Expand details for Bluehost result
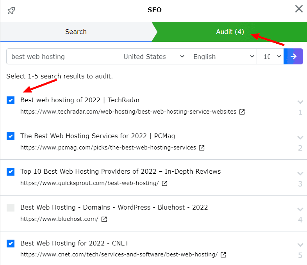307x265 pixels. [300, 209]
